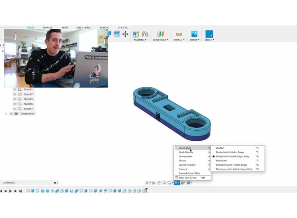Play the timeline
This screenshot has width=297, height=218.
pos(10,191)
